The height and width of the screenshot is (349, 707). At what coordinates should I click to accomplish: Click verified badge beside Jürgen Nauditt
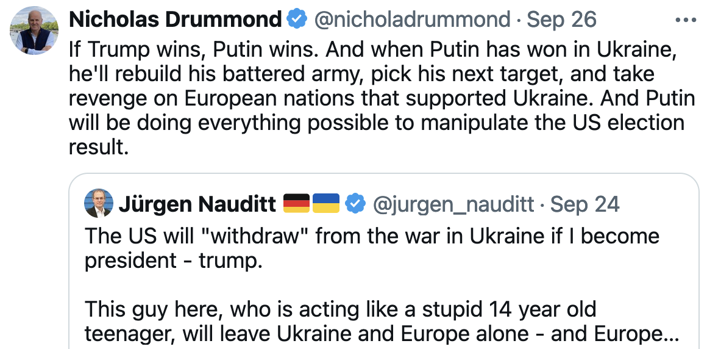[355, 203]
